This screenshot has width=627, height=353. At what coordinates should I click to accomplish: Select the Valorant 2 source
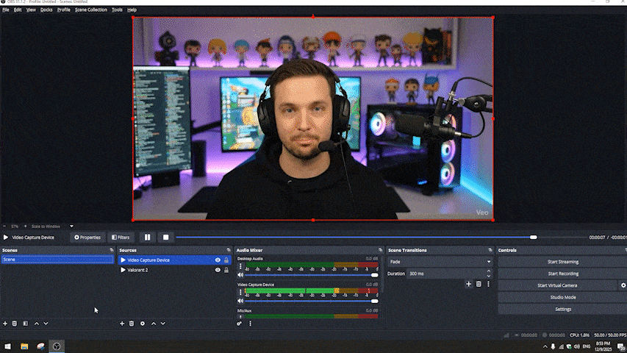tap(174, 270)
